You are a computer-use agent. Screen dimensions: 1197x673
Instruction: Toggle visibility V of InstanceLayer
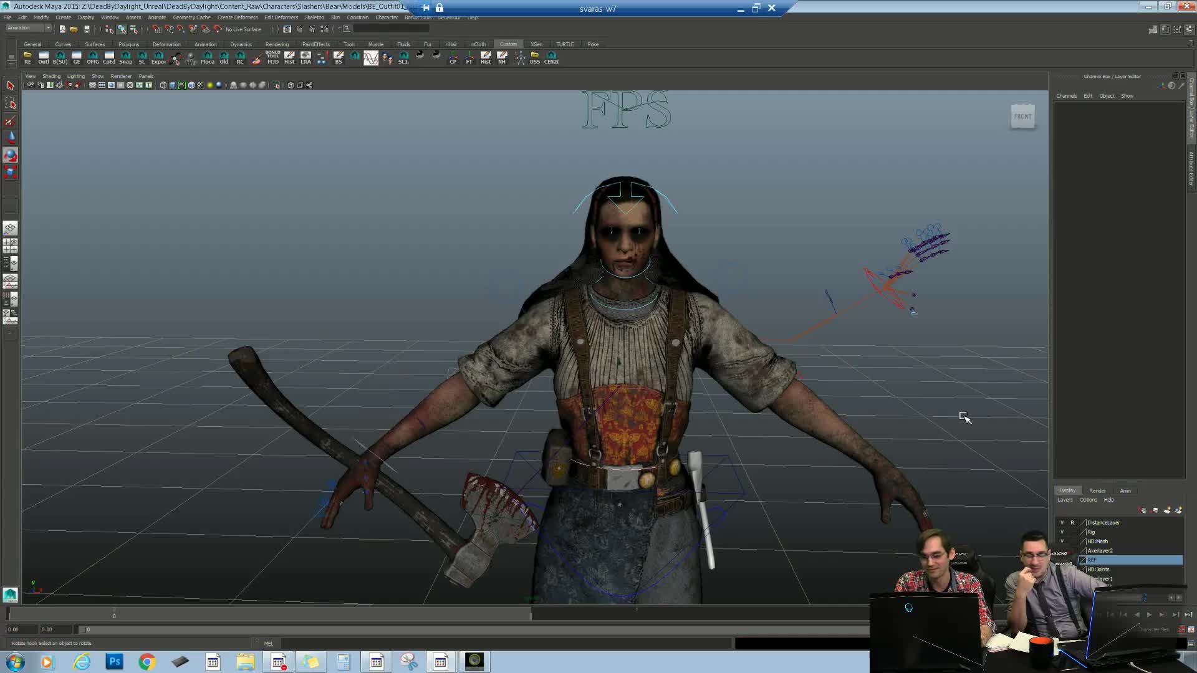[x=1062, y=523]
